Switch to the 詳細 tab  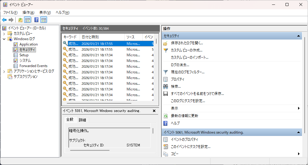pos(82,120)
